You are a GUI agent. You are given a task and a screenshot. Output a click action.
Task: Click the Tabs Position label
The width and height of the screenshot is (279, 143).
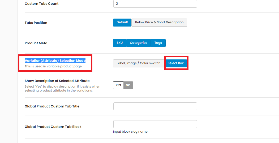click(36, 23)
